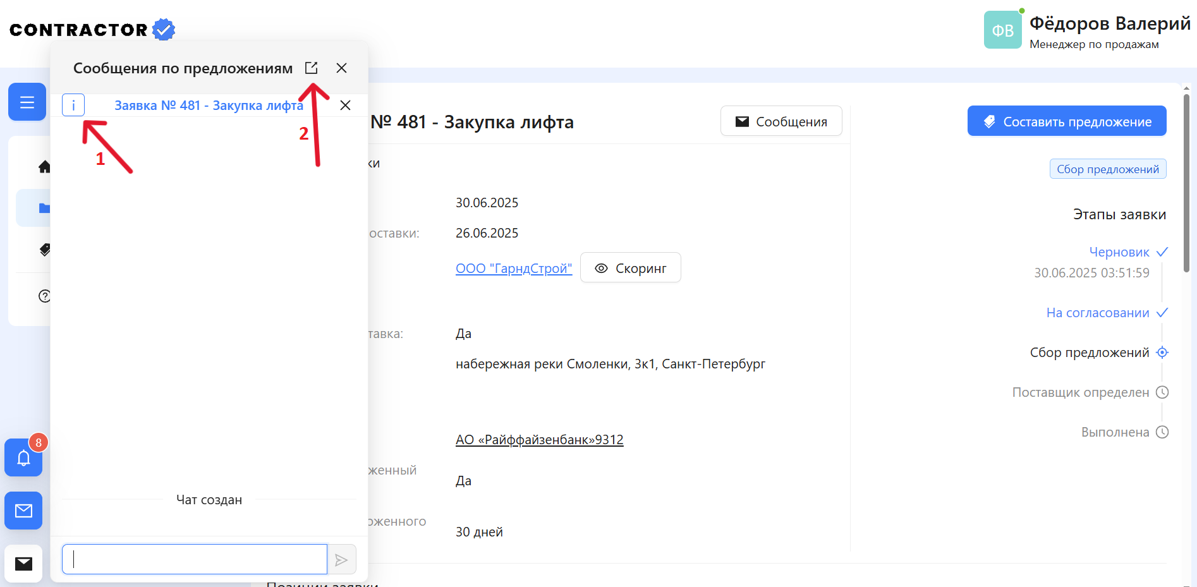Click the delivery date 26.06.2025
1197x587 pixels.
(x=487, y=233)
